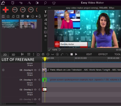The height and width of the screenshot is (106, 121).
Task: Click Shape under O1 - Overlay 1
Action: [30, 85]
